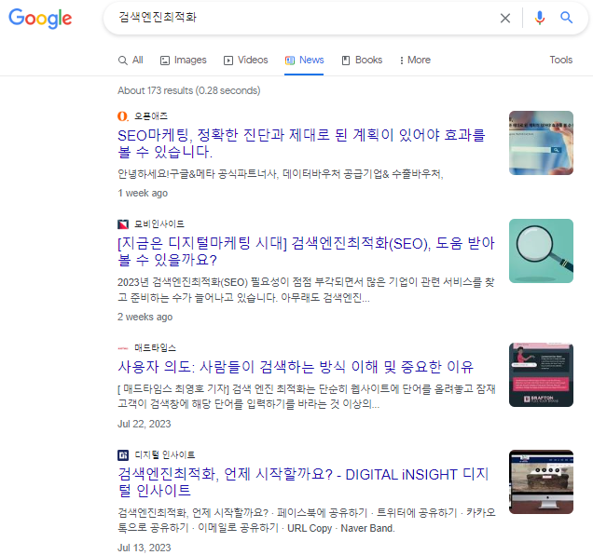Click the 모비인사이트 source name
The image size is (593, 555).
159,224
